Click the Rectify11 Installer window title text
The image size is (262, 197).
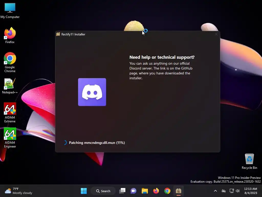click(73, 34)
